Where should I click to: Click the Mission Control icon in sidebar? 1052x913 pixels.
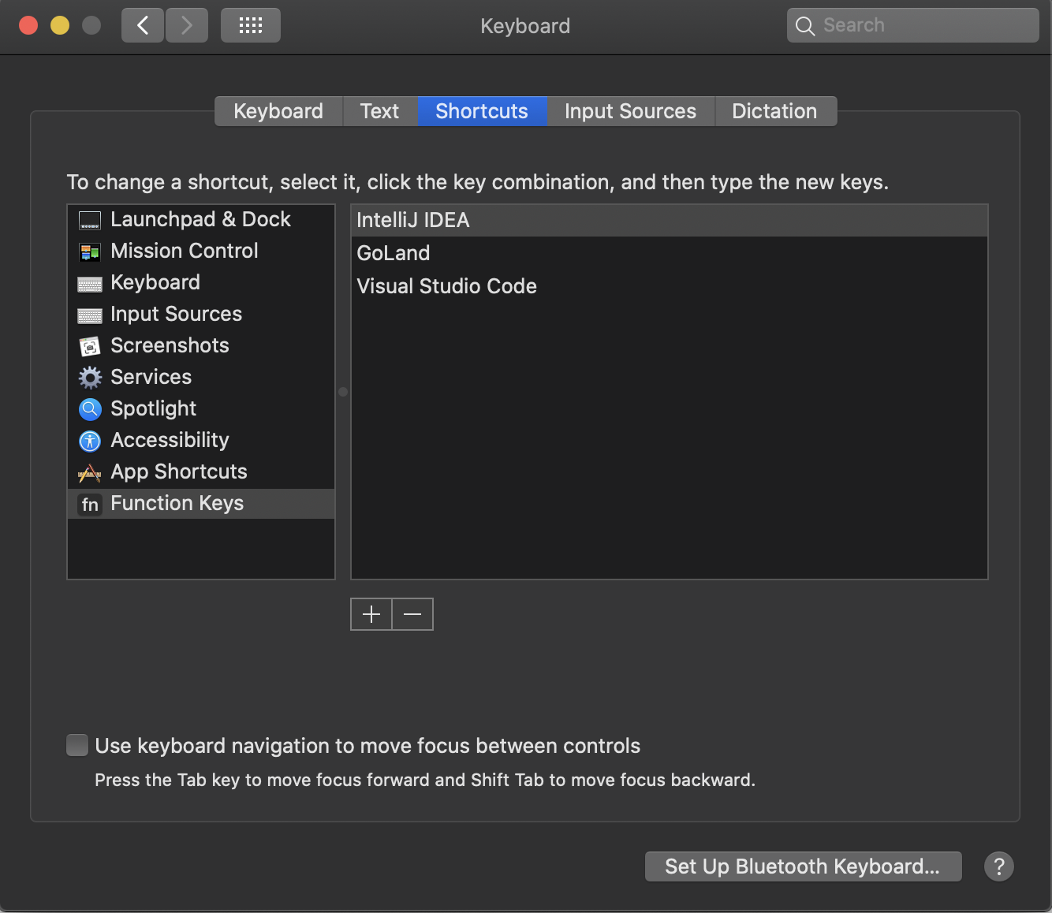point(90,252)
